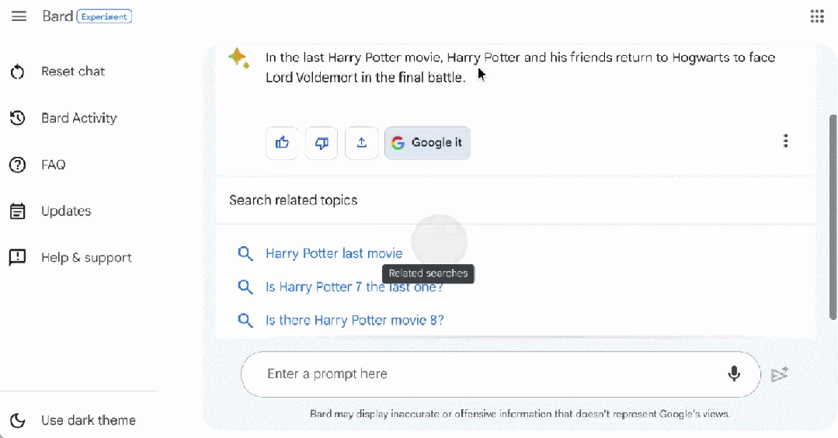Open Help & support
Image resolution: width=838 pixels, height=438 pixels.
tap(85, 258)
